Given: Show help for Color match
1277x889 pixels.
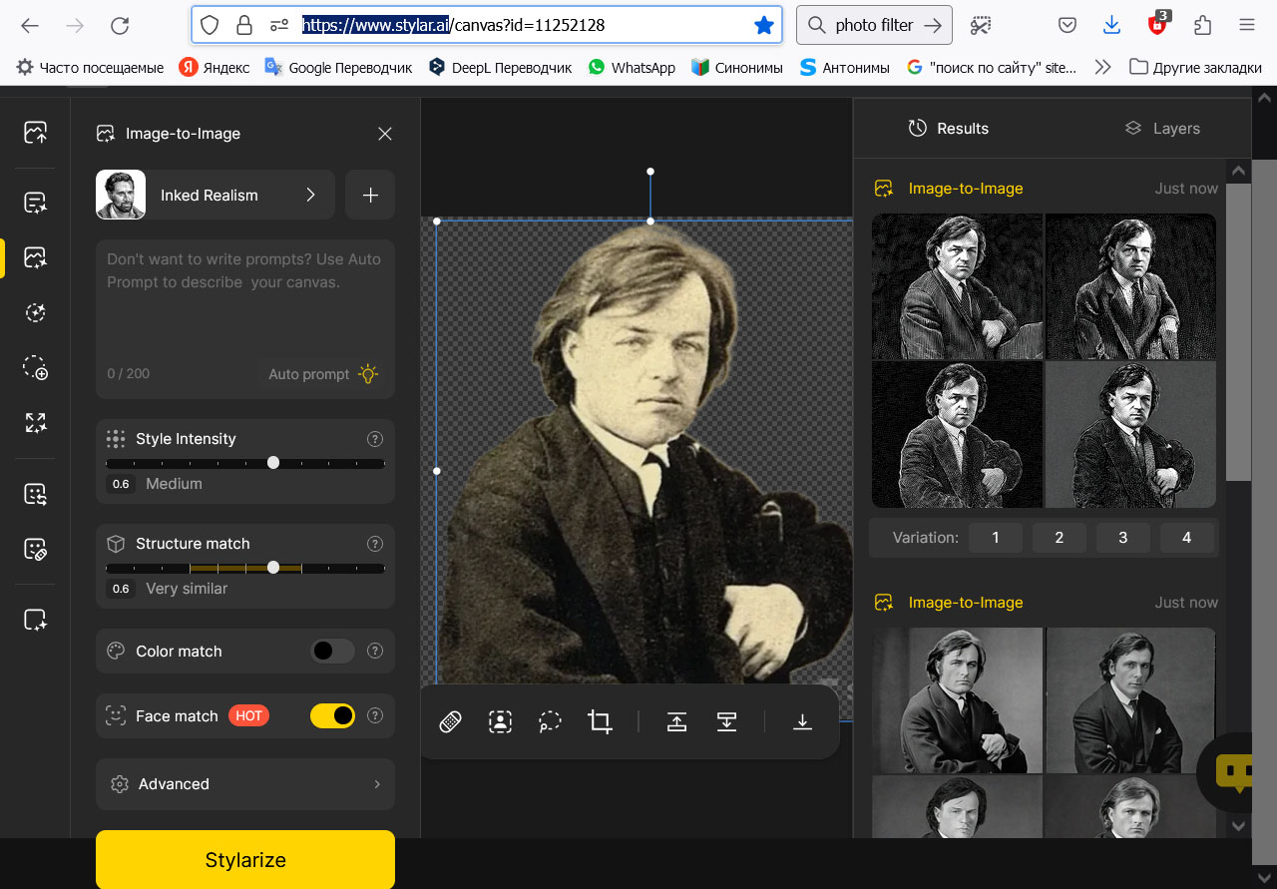Looking at the screenshot, I should (x=375, y=651).
